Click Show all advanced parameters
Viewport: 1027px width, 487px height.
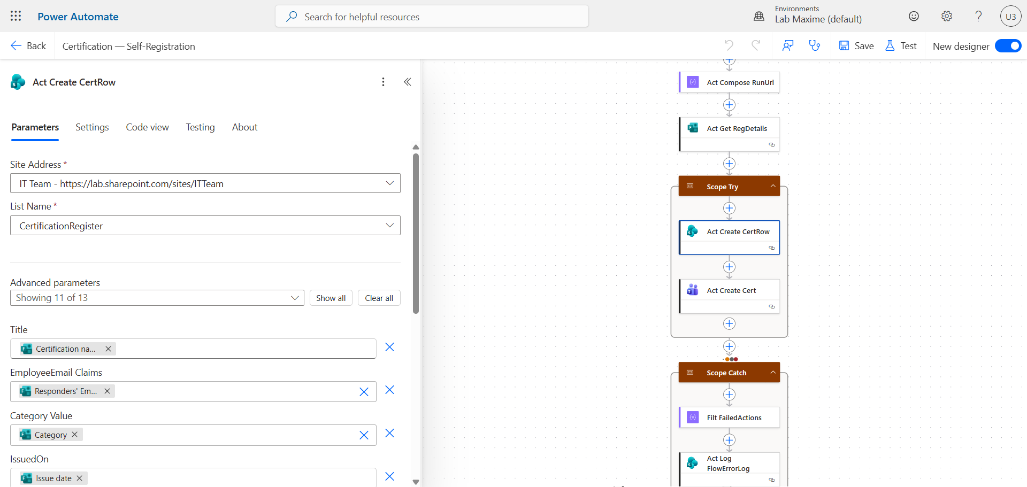pos(331,298)
